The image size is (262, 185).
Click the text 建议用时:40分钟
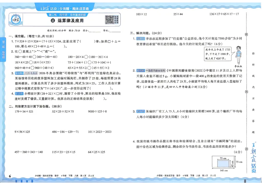56,31
